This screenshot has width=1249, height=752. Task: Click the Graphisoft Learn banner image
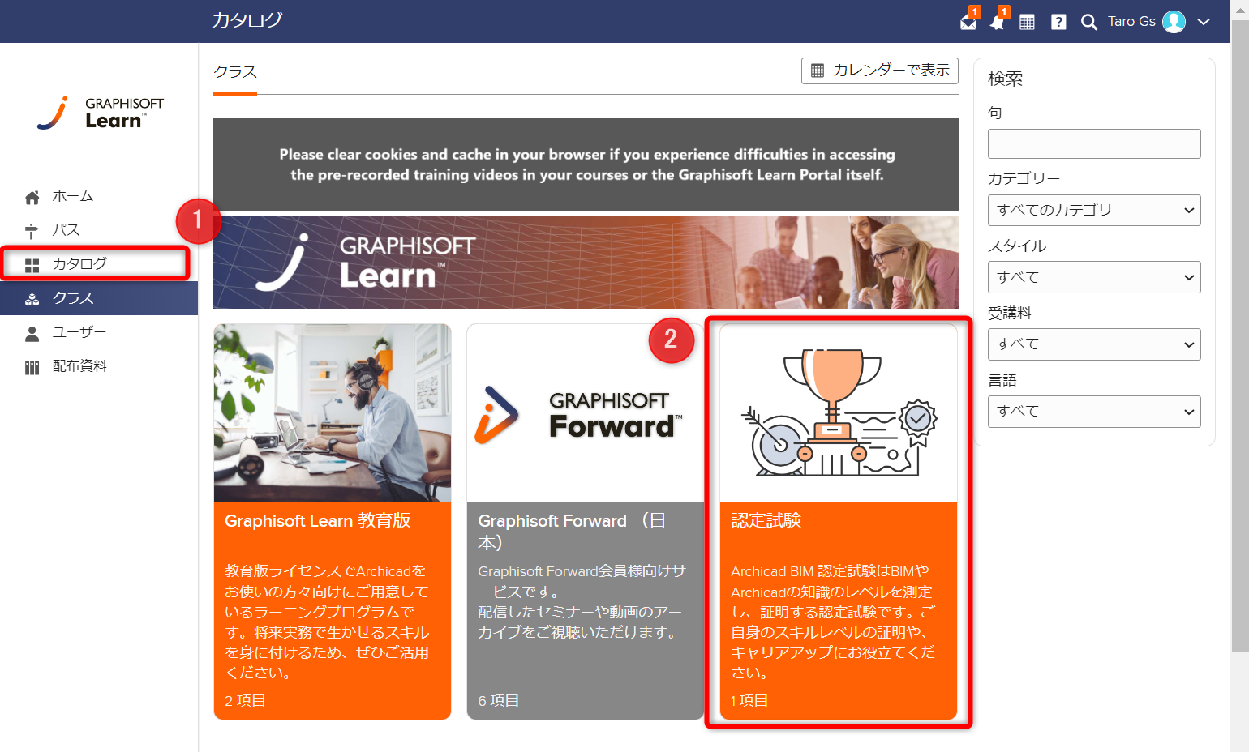[x=586, y=262]
